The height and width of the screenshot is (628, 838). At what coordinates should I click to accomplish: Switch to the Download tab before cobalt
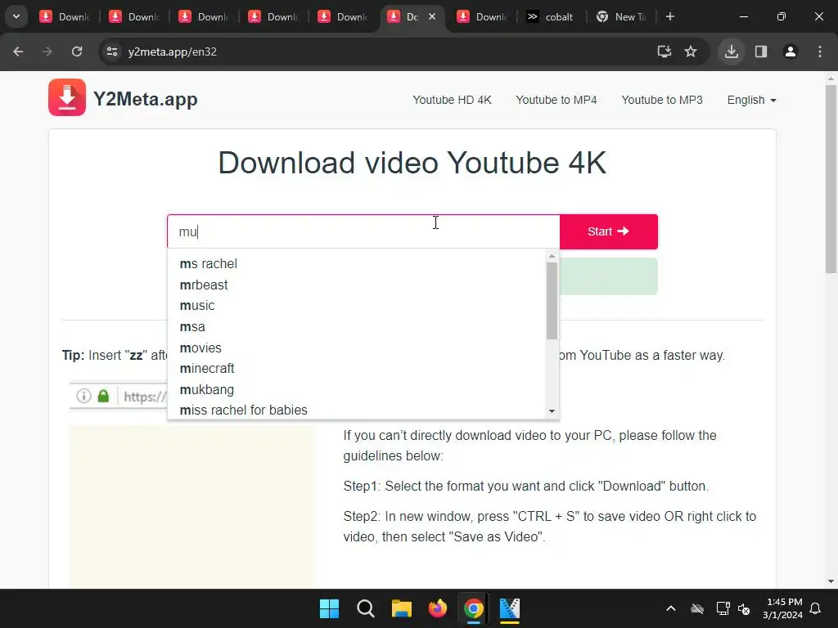point(481,17)
